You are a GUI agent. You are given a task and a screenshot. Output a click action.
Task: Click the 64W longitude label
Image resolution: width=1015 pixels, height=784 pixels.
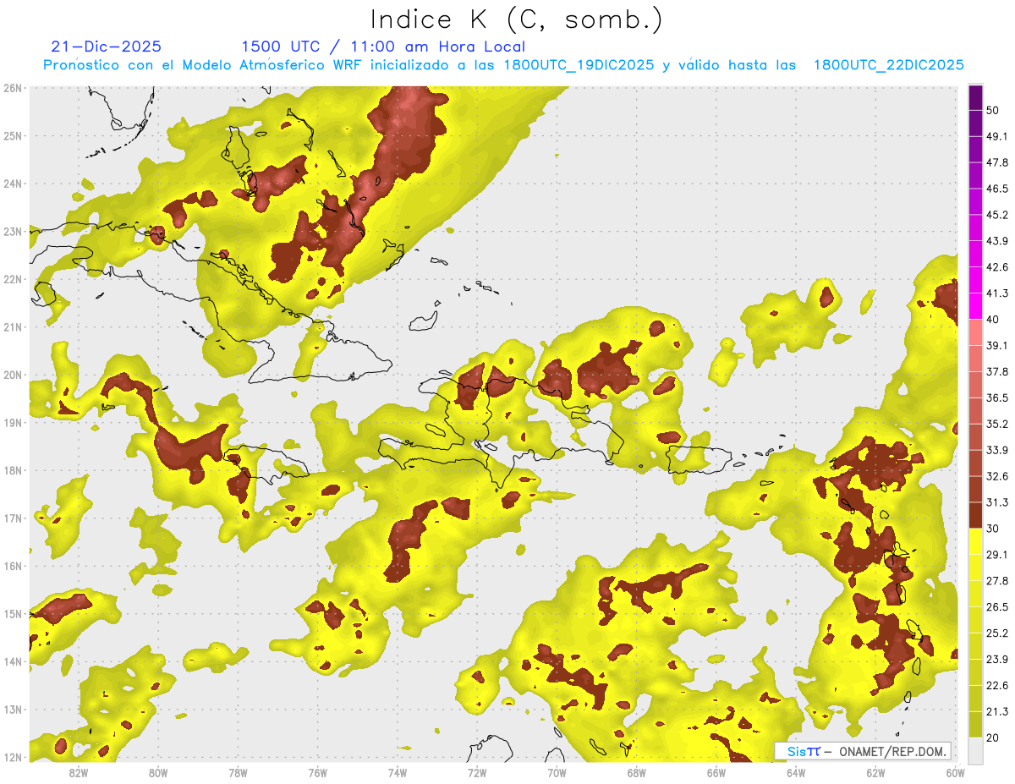796,772
